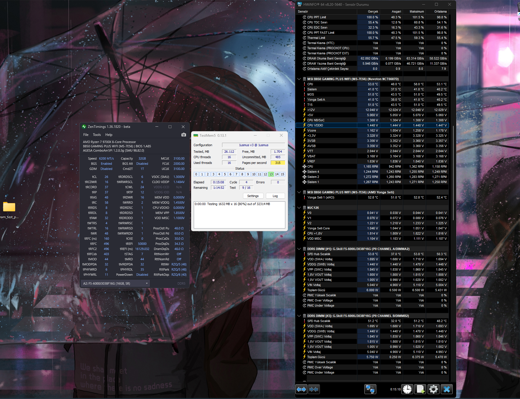
Task: Click the Ortalama column header in HWiNFO
Action: 437,11
